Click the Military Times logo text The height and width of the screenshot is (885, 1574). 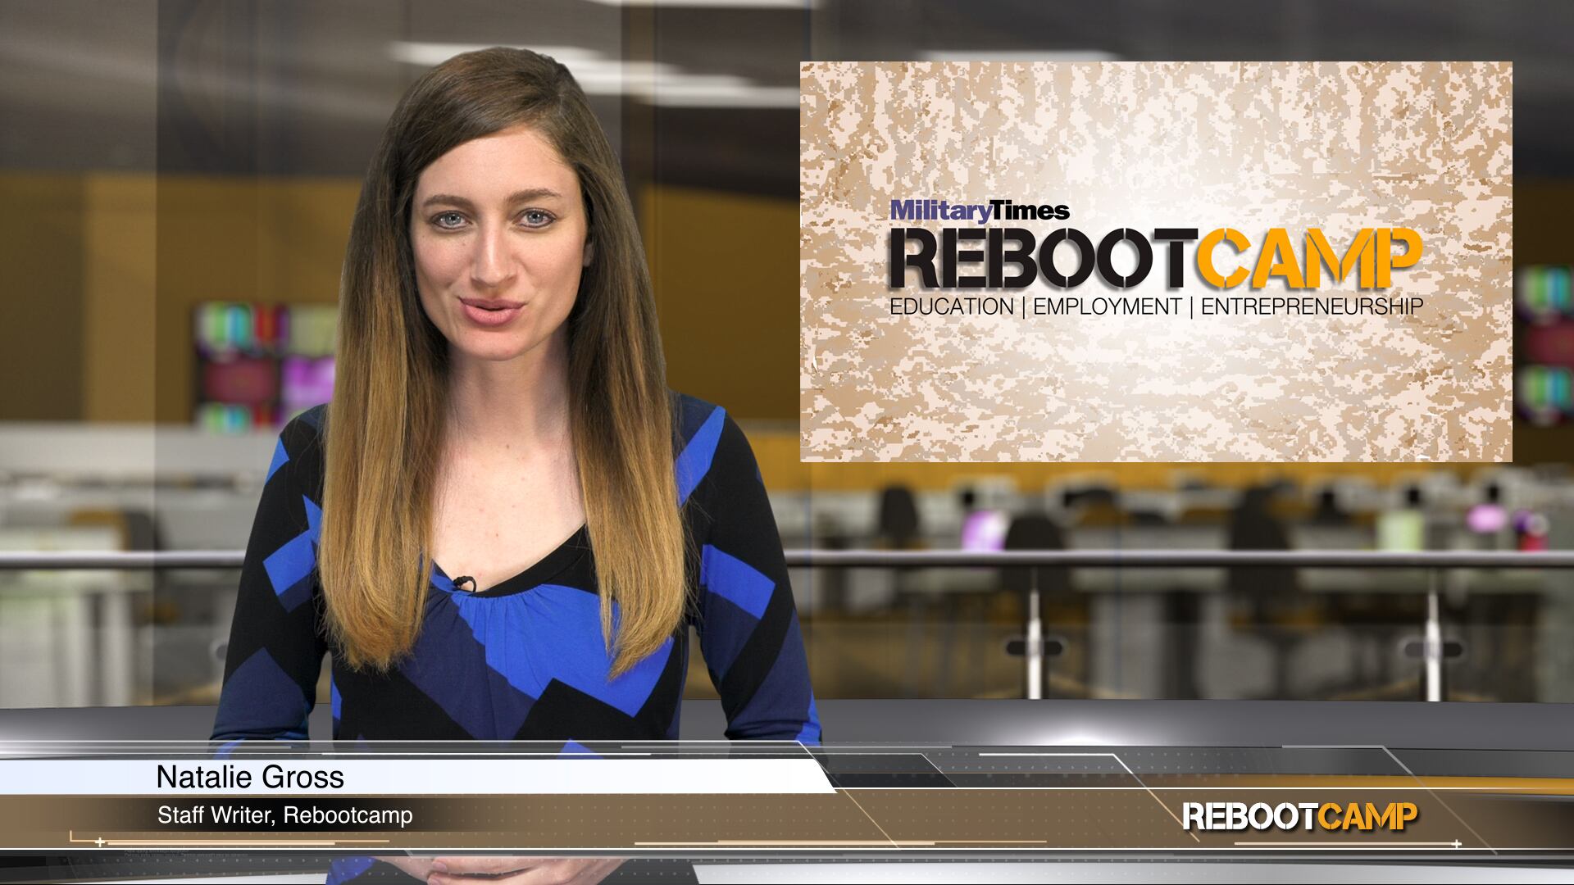[980, 211]
